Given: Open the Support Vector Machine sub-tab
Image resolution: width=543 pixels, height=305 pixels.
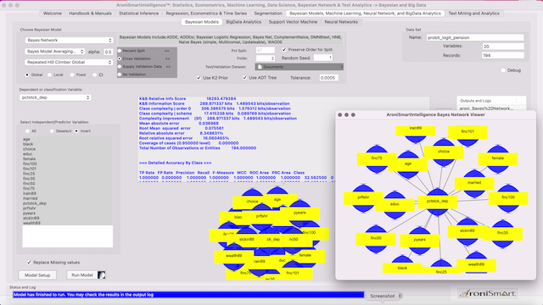Looking at the screenshot, I should coord(293,22).
